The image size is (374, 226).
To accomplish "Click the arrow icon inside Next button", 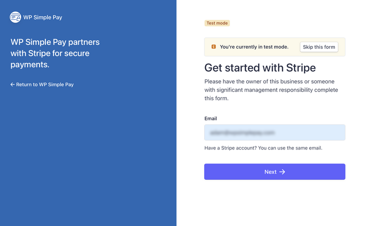I will tap(282, 172).
